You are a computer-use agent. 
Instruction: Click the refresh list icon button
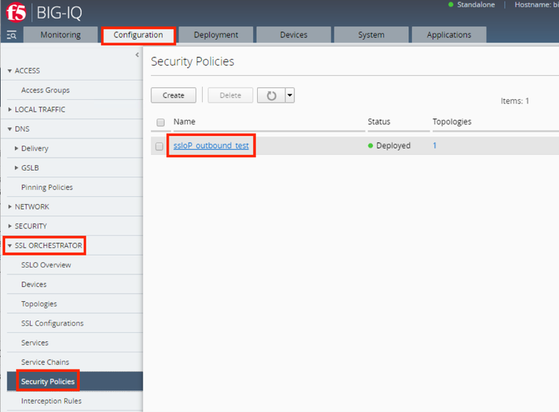[271, 95]
